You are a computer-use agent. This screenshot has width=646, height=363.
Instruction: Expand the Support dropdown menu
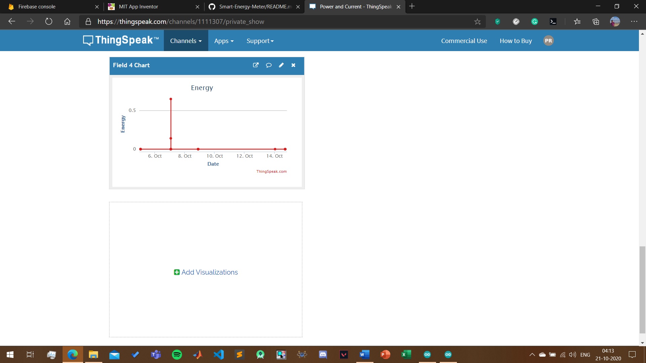click(260, 41)
